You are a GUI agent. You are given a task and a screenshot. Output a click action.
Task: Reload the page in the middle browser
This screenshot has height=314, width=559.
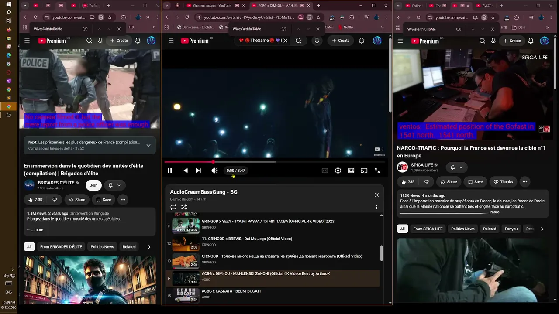(187, 17)
